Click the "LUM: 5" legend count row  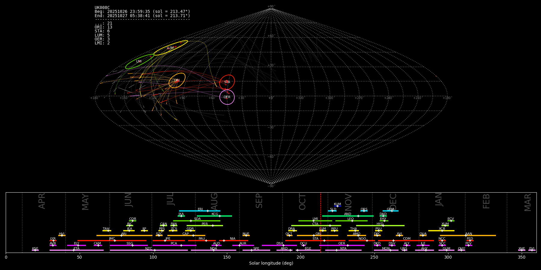tap(102, 35)
